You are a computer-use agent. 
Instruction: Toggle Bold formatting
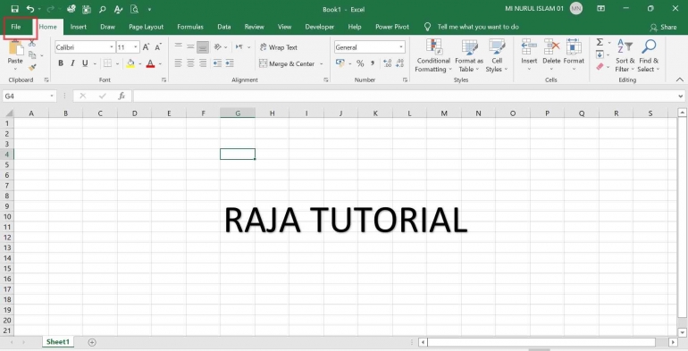61,63
